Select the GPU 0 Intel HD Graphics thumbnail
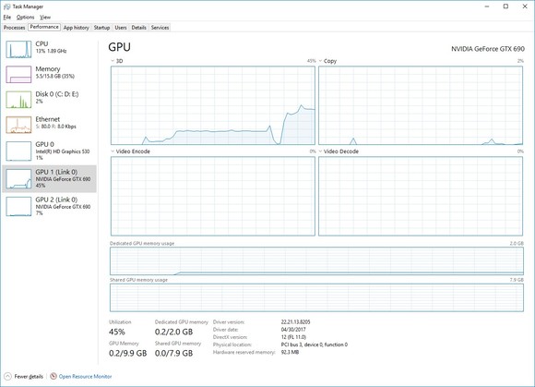Image resolution: width=535 pixels, height=387 pixels. 18,151
